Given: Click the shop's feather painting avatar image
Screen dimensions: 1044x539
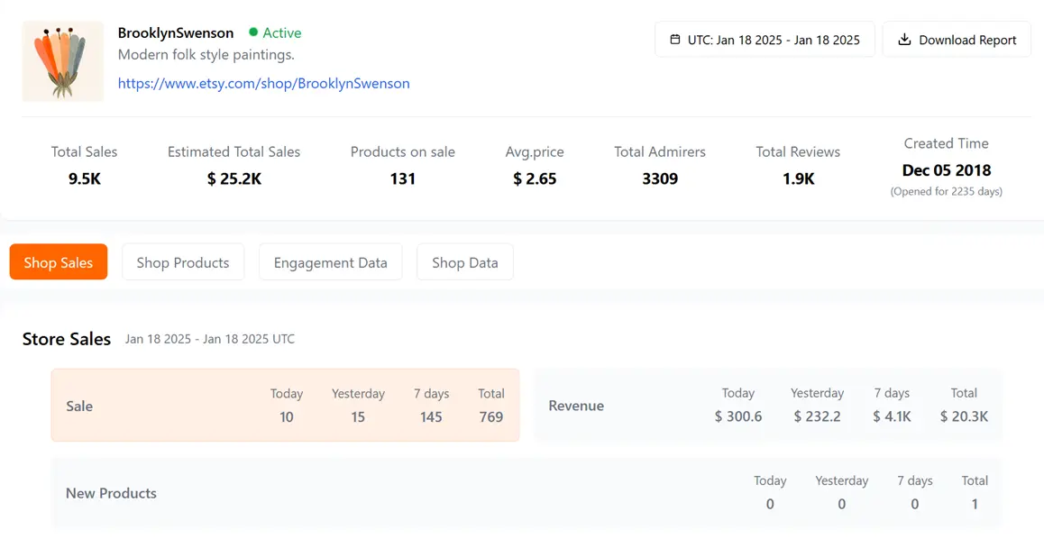Looking at the screenshot, I should [62, 60].
